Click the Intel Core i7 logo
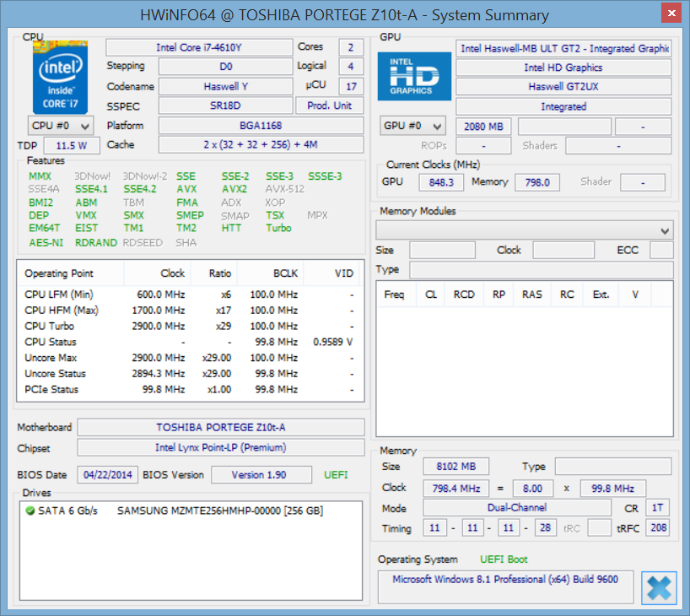Viewport: 690px width, 616px height. point(60,78)
